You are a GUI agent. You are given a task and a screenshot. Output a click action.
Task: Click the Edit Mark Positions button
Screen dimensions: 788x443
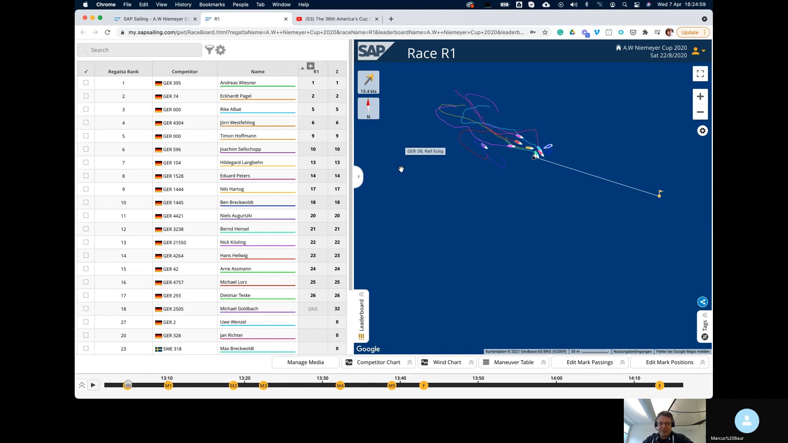click(669, 363)
